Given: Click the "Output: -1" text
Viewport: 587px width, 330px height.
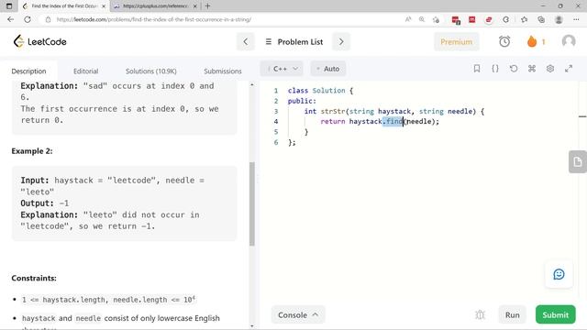Looking at the screenshot, I should pos(45,203).
